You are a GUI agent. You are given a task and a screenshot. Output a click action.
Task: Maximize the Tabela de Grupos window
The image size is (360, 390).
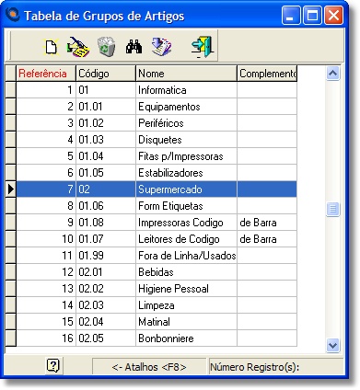pyautogui.click(x=312, y=15)
